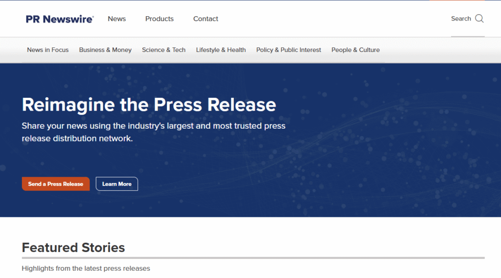The image size is (501, 278).
Task: Expand the Business & Money category
Action: (x=105, y=50)
